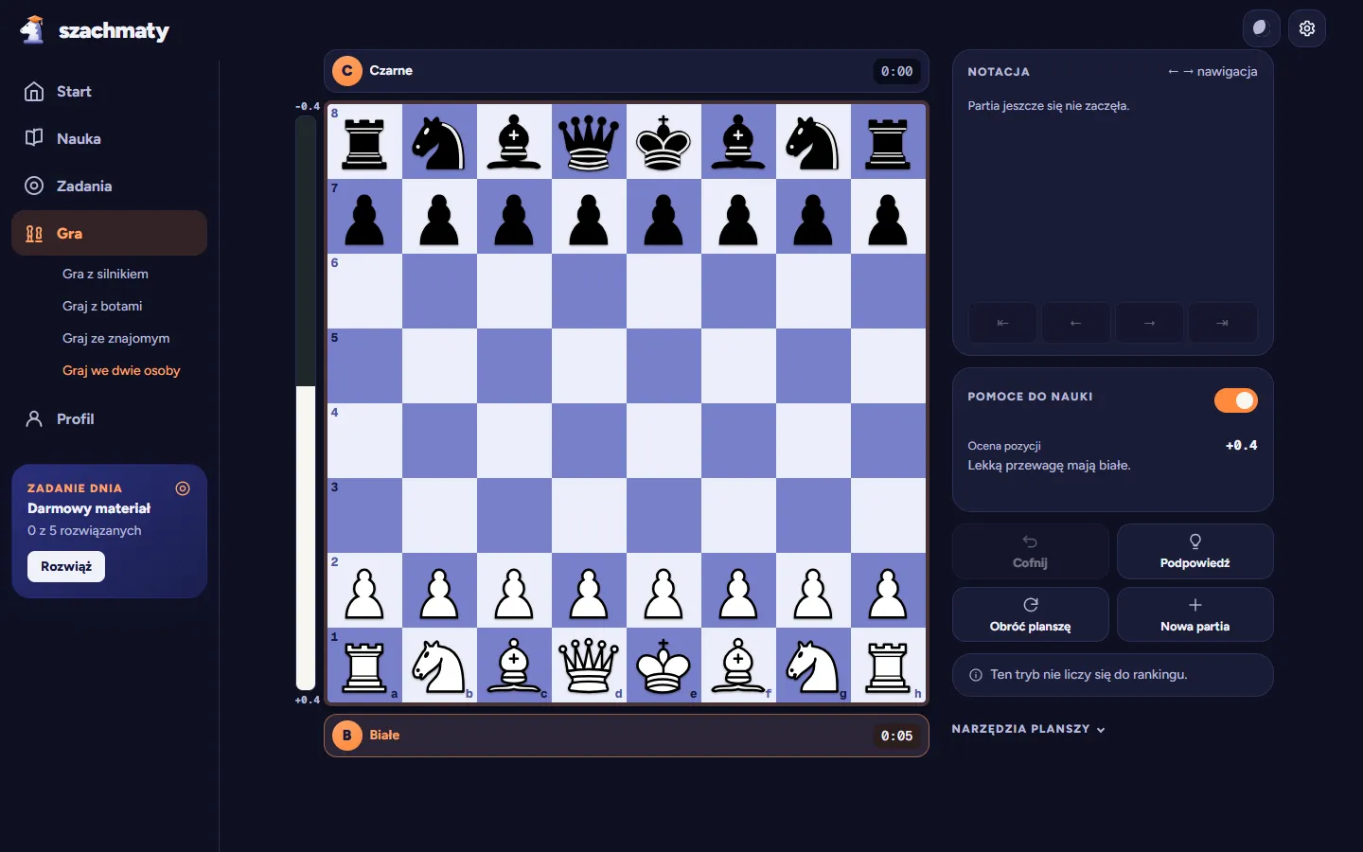The height and width of the screenshot is (852, 1363).
Task: Click the black clock showing 0:00
Action: click(x=896, y=71)
